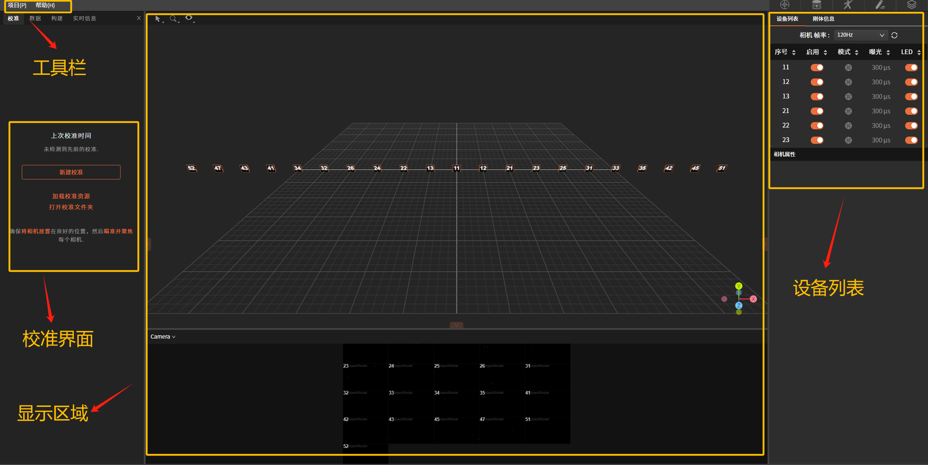The image size is (928, 465).
Task: Click the 打开校准文件夹 link
Action: point(71,207)
